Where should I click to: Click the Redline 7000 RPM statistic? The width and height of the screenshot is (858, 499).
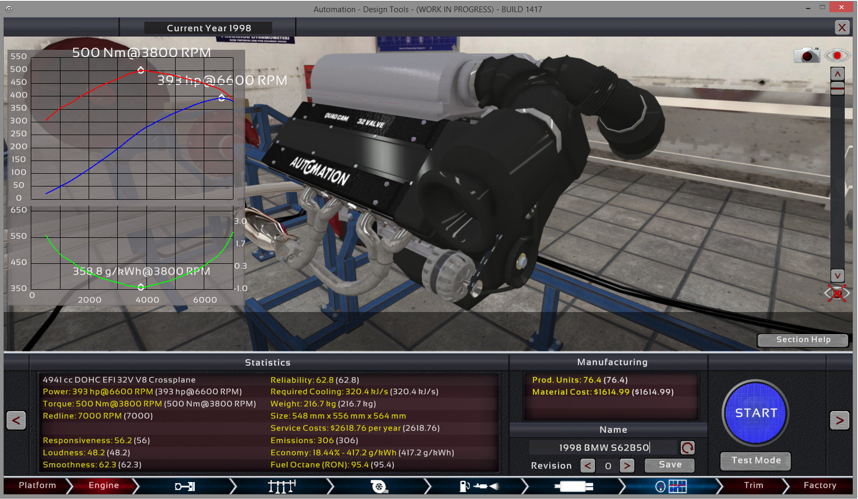pyautogui.click(x=98, y=416)
